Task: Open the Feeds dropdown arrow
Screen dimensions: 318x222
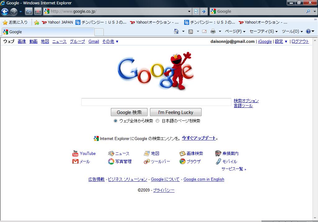Action: [x=198, y=31]
